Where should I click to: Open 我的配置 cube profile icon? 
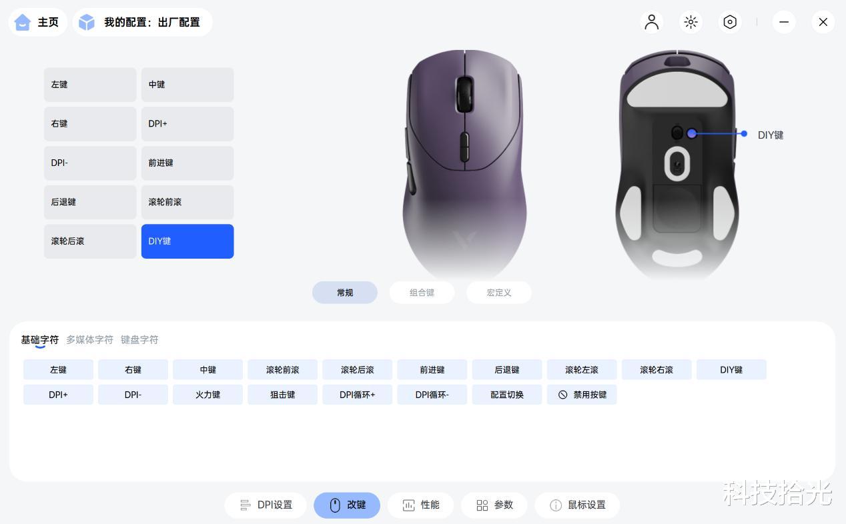87,22
